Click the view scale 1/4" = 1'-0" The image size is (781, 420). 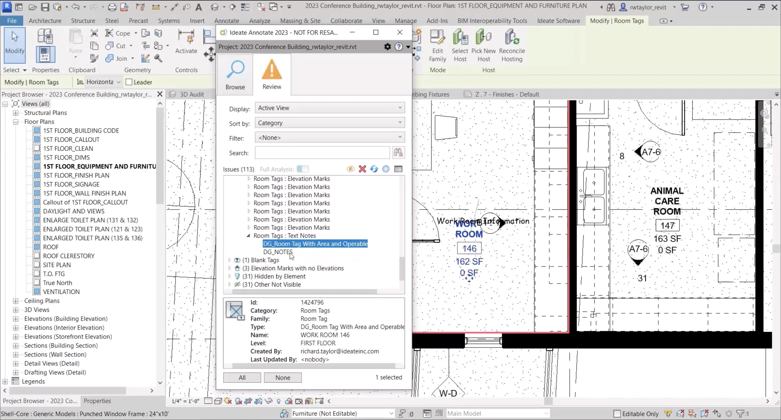pos(185,401)
